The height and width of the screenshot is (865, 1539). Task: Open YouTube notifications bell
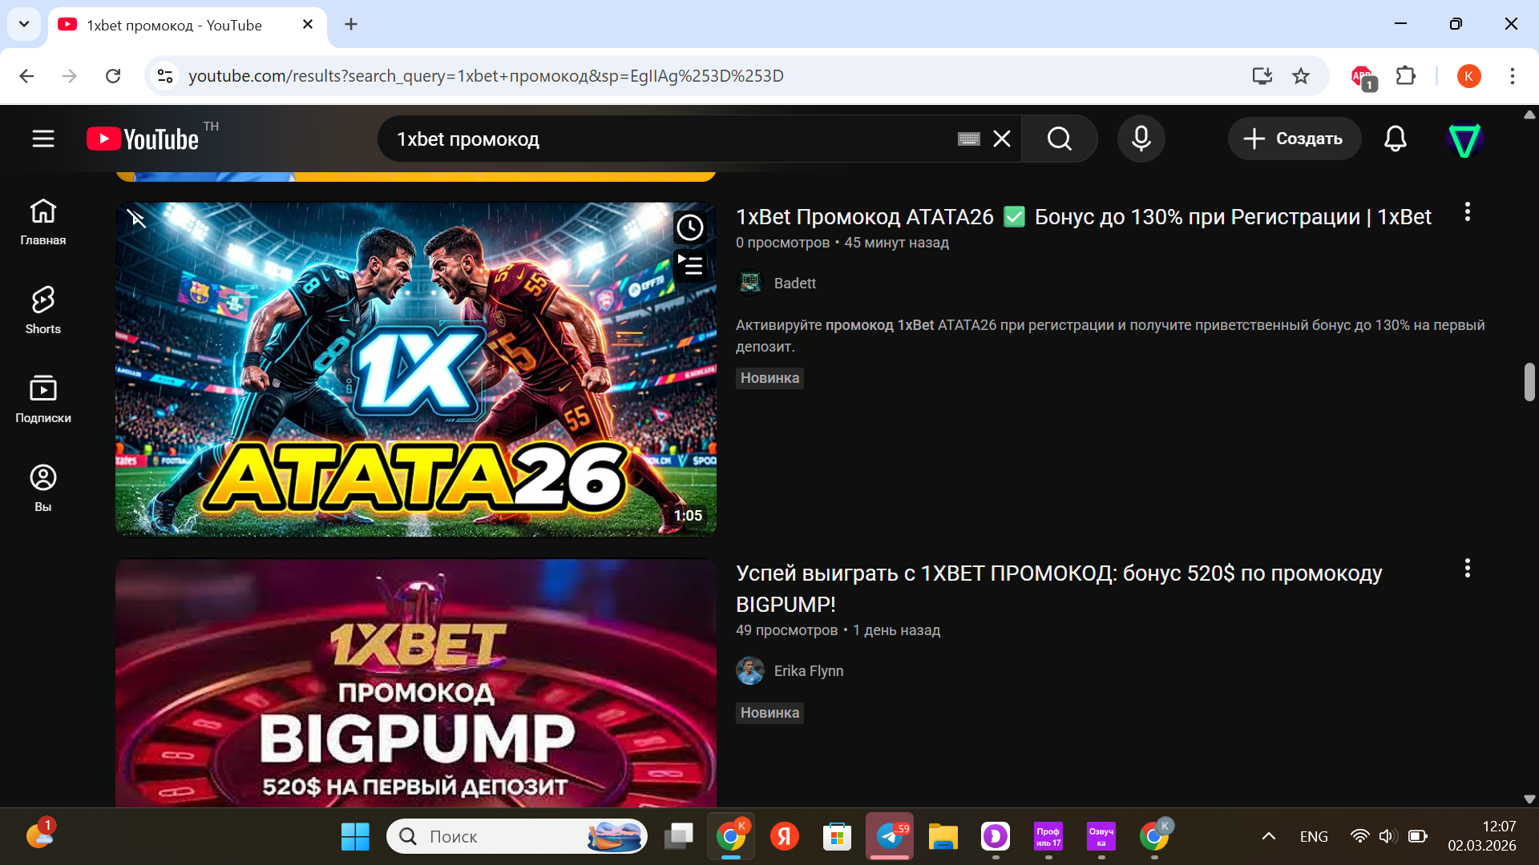[x=1395, y=139]
